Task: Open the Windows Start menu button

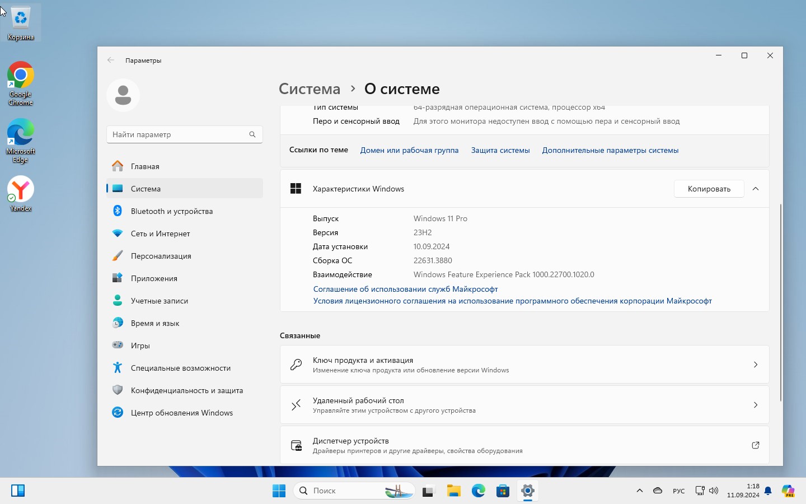Action: pyautogui.click(x=279, y=491)
